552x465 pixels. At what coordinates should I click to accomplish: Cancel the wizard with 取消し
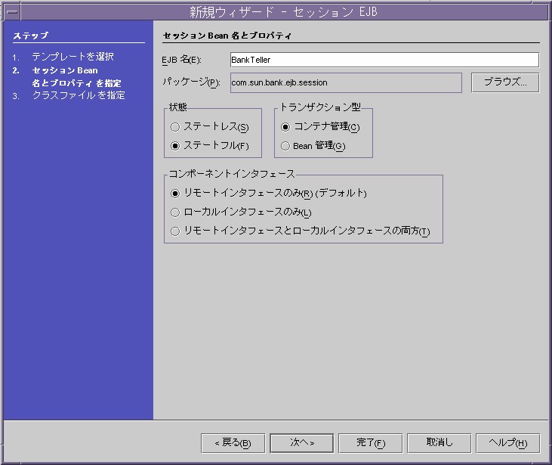click(x=439, y=443)
